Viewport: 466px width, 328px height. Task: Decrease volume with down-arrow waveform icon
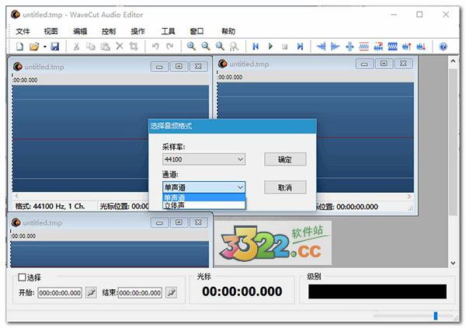[x=421, y=47]
